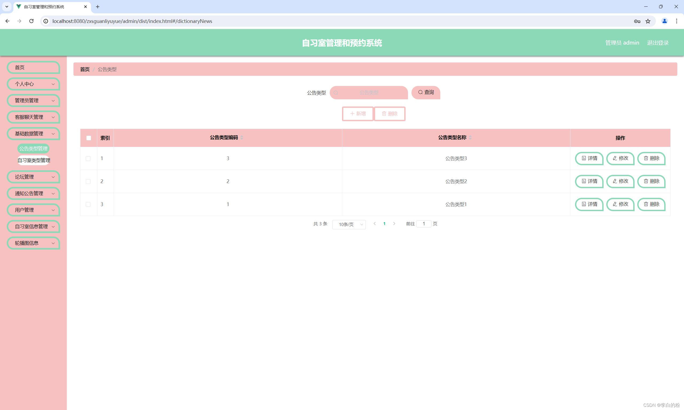Viewport: 684px width, 410px height.
Task: Click the 退出登录 logout link
Action: point(658,43)
